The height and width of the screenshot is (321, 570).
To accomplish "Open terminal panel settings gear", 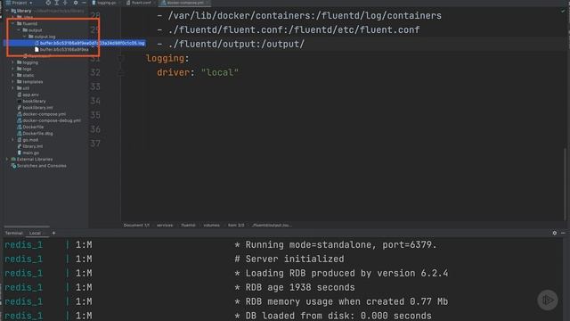I will 554,233.
